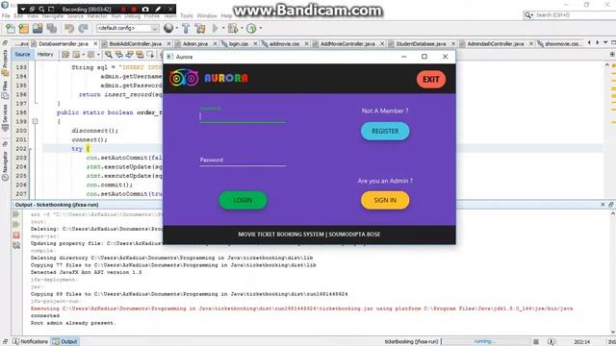Image resolution: width=616 pixels, height=346 pixels.
Task: Click the Aurora owl logo
Action: click(x=184, y=78)
